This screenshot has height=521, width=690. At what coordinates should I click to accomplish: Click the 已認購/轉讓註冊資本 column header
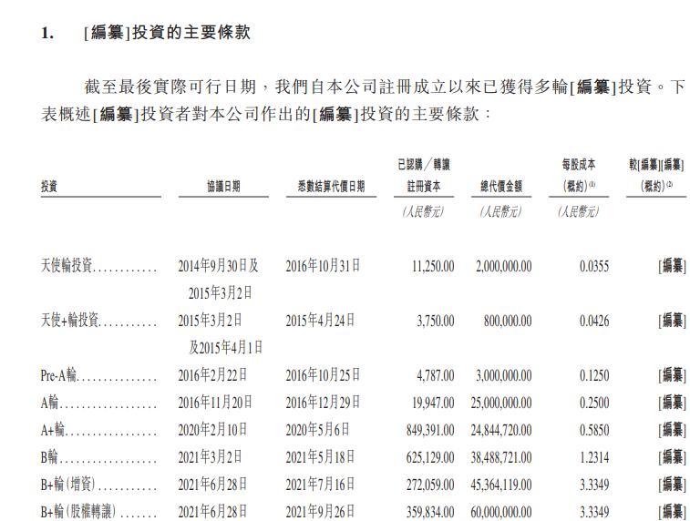pos(423,175)
